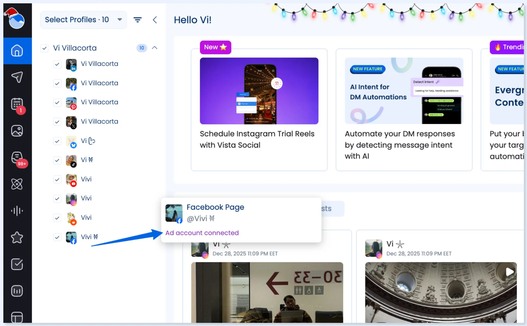Click the atom-shaped icon in the sidebar

17,184
